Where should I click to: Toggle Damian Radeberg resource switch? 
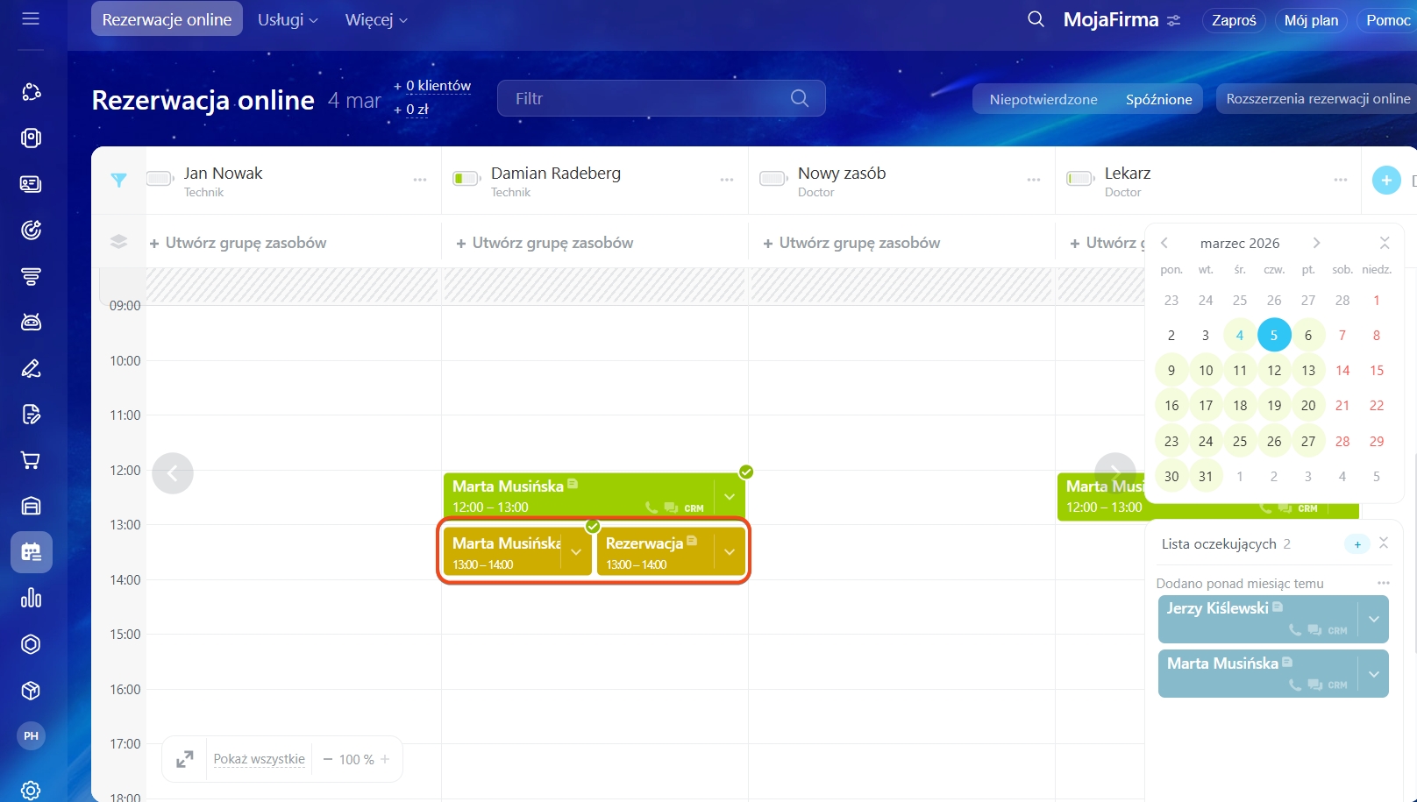click(466, 179)
